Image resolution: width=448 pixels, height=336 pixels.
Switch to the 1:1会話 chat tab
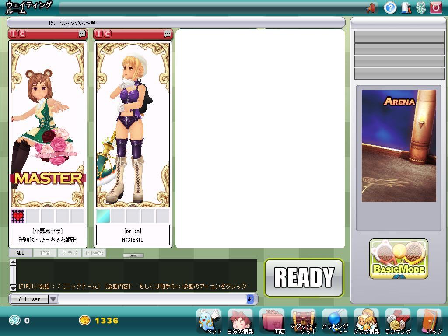[x=94, y=253]
